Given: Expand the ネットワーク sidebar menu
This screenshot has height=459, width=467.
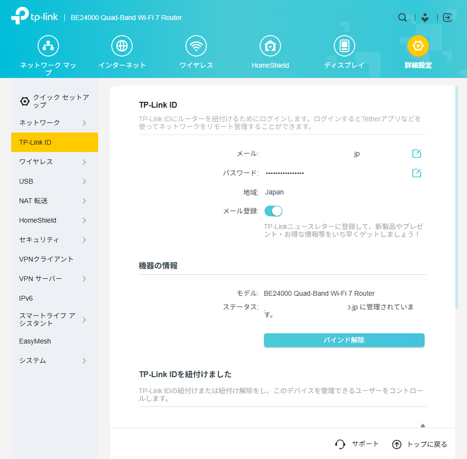Looking at the screenshot, I should pyautogui.click(x=55, y=123).
